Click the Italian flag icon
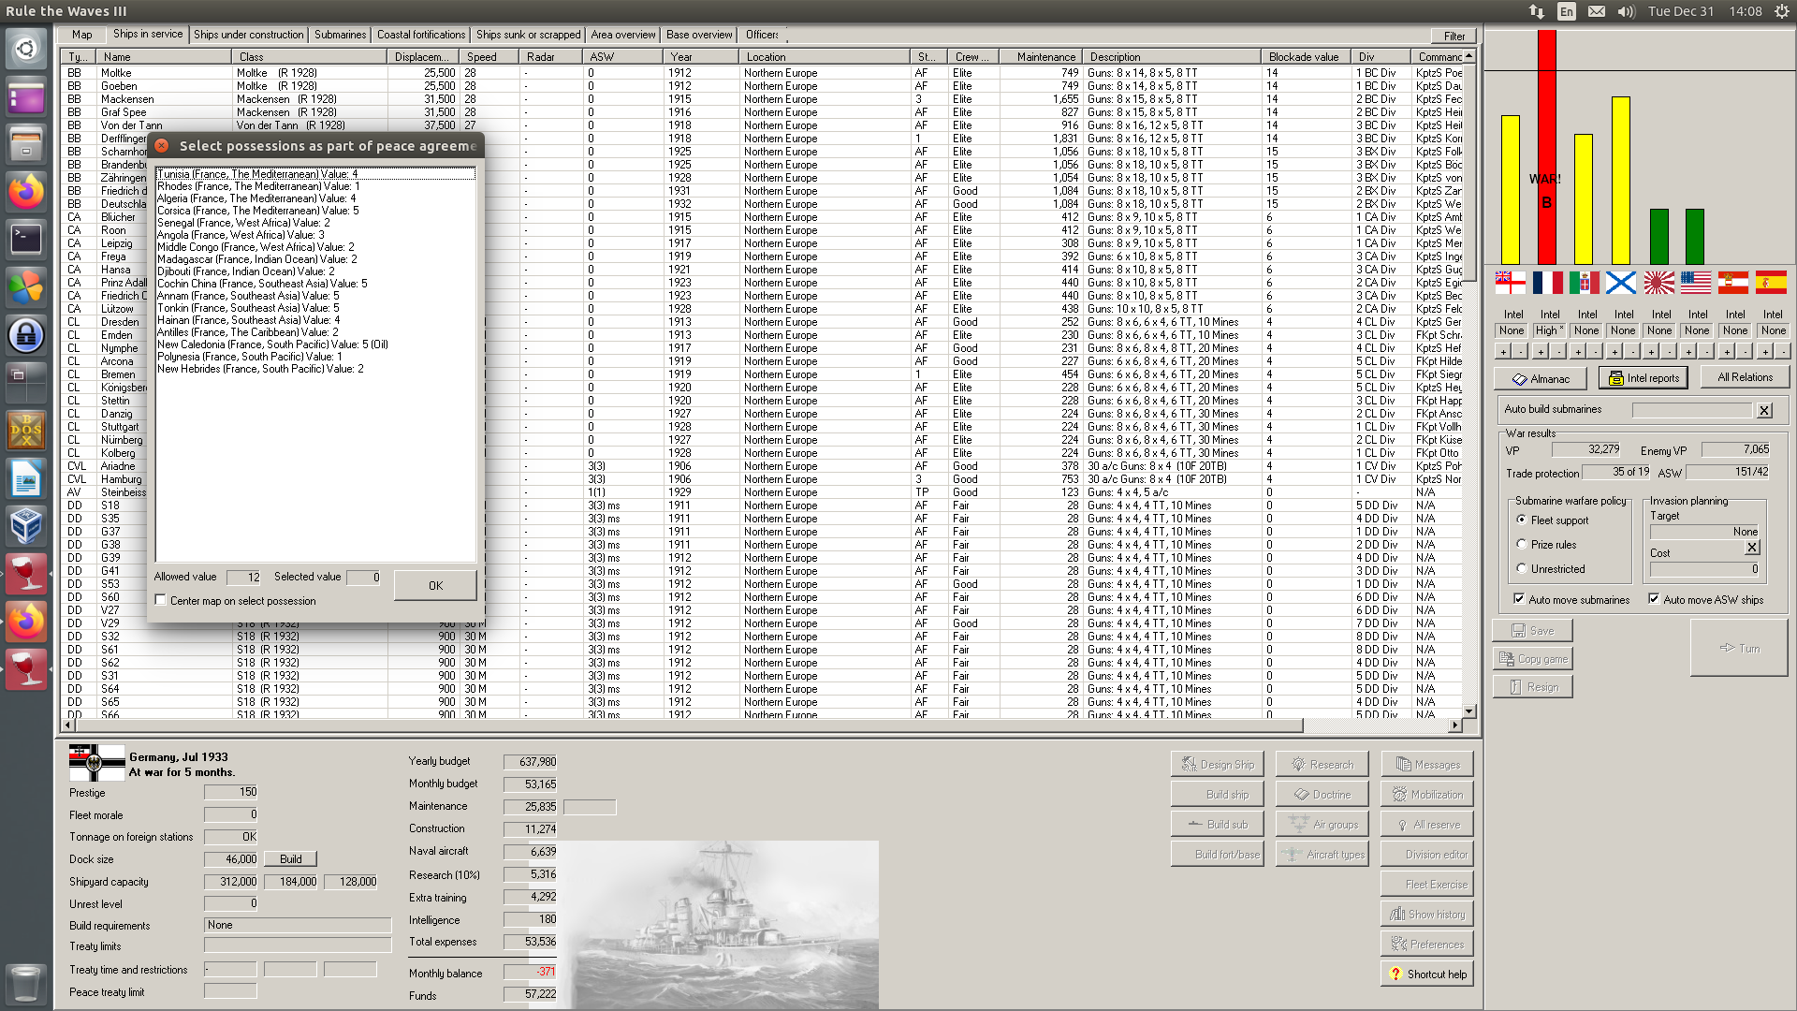The image size is (1797, 1011). pos(1585,283)
